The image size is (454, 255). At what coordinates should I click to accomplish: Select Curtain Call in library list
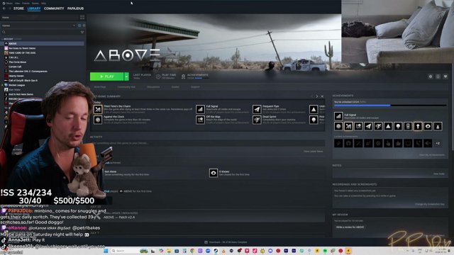[15, 67]
